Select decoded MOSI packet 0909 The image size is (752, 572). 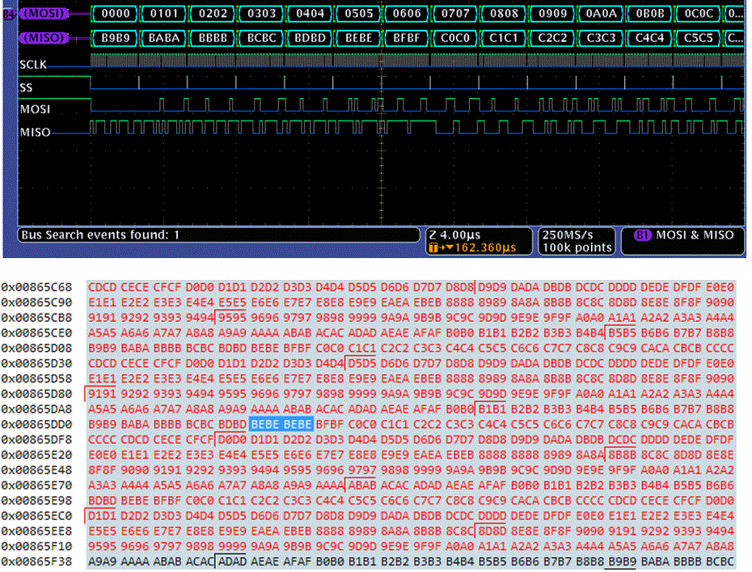(552, 14)
